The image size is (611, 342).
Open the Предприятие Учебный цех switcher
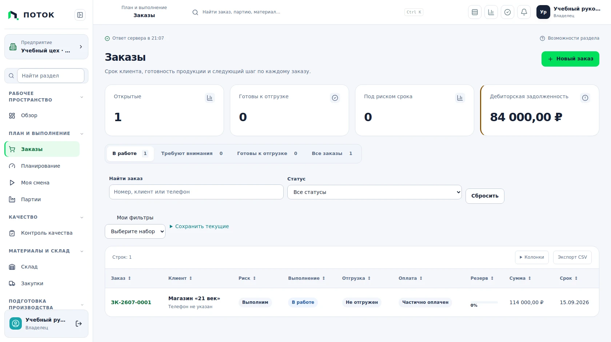pos(46,47)
